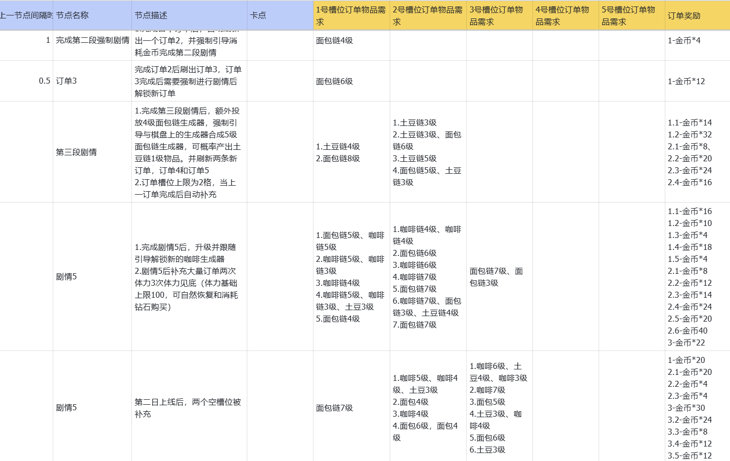Click the 订单奖励 column header
Screen dimensions: 730x461
(698, 15)
